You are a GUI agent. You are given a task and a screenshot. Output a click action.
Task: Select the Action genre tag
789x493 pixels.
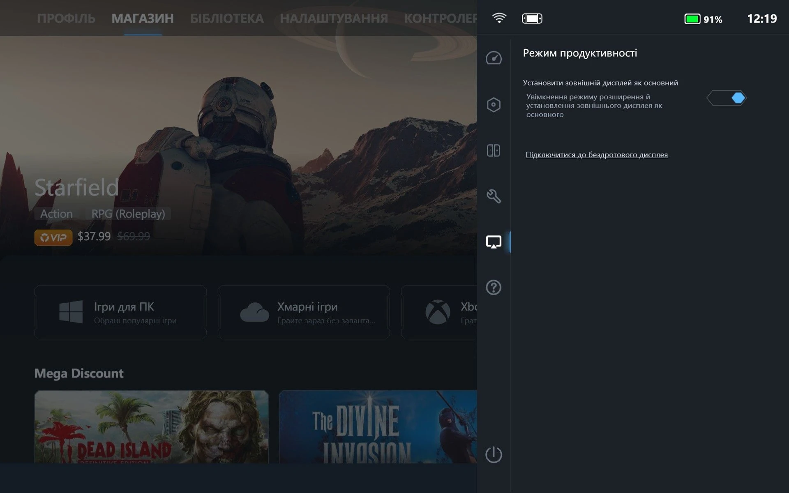coord(56,214)
